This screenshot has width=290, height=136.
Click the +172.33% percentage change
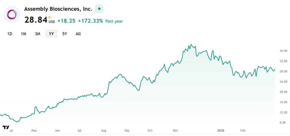pyautogui.click(x=90, y=21)
